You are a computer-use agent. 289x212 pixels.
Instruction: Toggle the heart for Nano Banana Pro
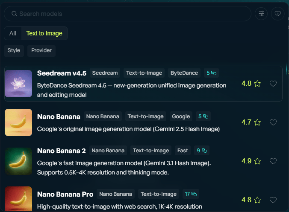273,200
